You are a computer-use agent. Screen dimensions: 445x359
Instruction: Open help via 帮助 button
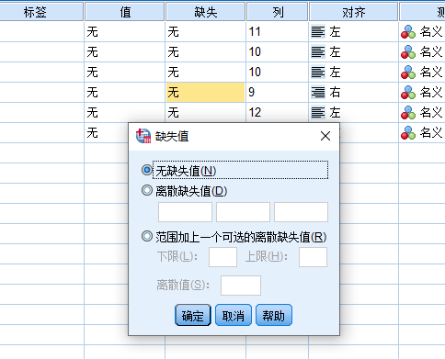click(274, 315)
